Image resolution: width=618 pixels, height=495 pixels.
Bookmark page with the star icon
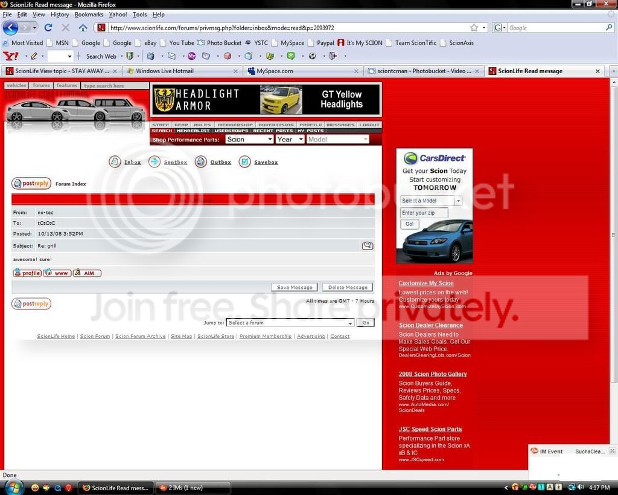coord(474,28)
